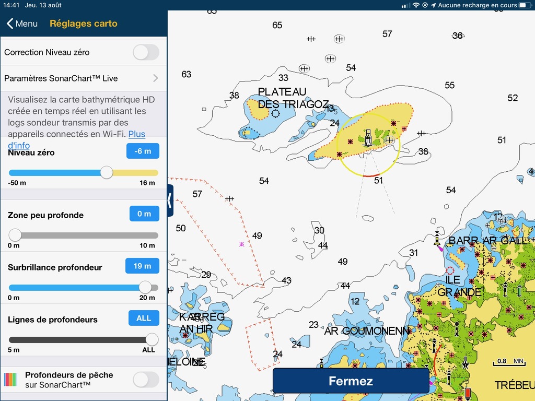The width and height of the screenshot is (535, 401).
Task: Tap the location arrow in status bar
Action: 433,5
